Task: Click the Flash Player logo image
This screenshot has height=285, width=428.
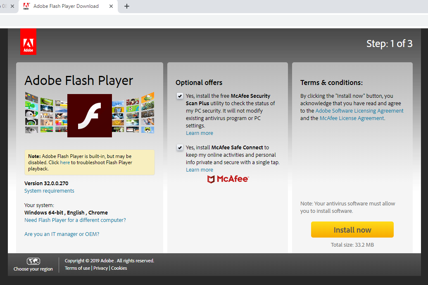Action: [90, 115]
